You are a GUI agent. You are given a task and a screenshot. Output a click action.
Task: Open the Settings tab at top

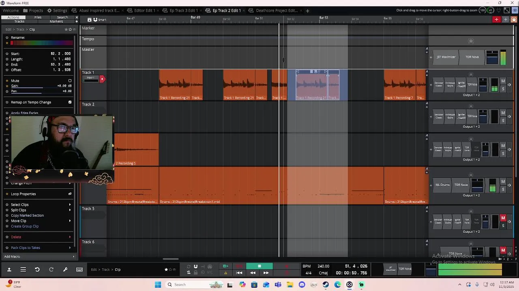tap(57, 11)
